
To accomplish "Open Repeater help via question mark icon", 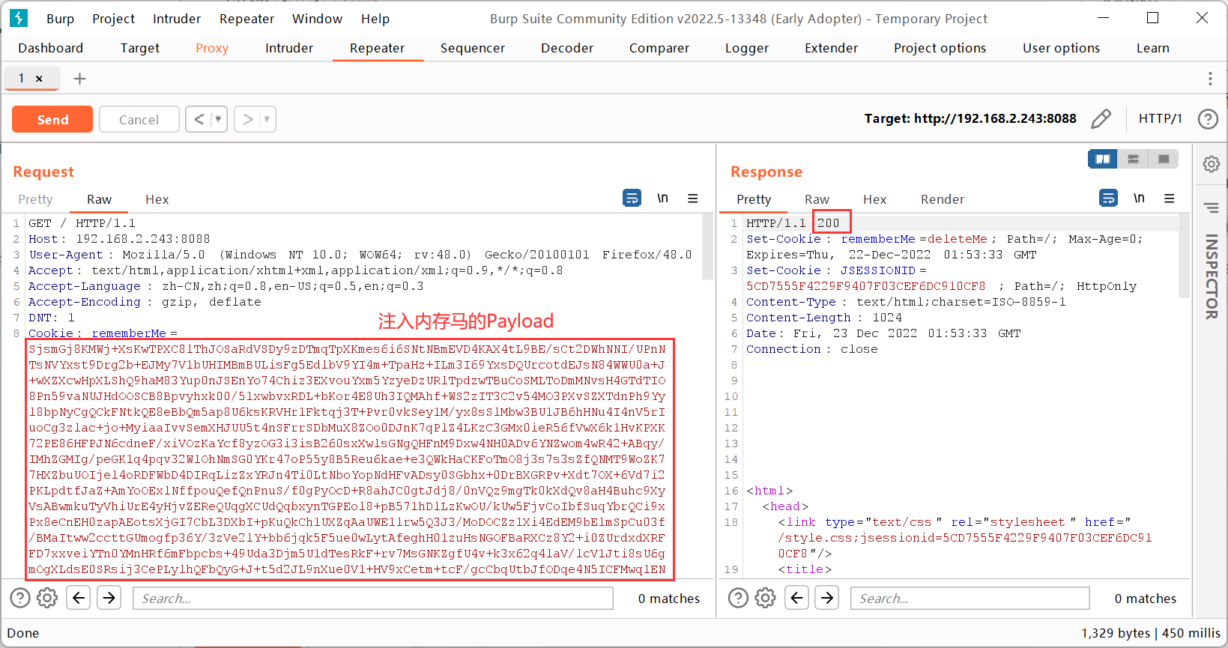I will point(1207,118).
